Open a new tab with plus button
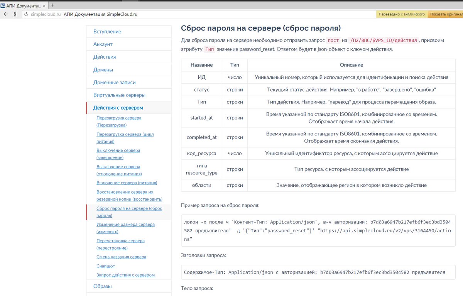 click(52, 5)
